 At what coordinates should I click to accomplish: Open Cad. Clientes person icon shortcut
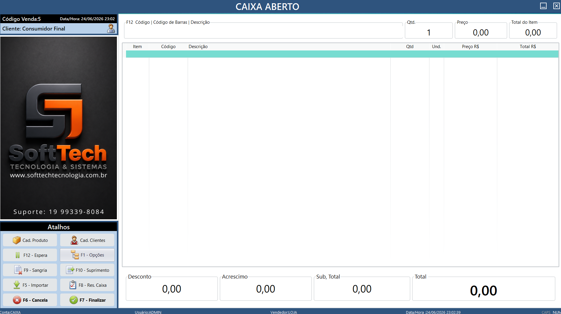(74, 240)
